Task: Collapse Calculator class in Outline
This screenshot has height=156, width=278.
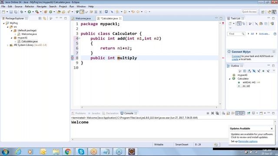Action: (x=230, y=79)
